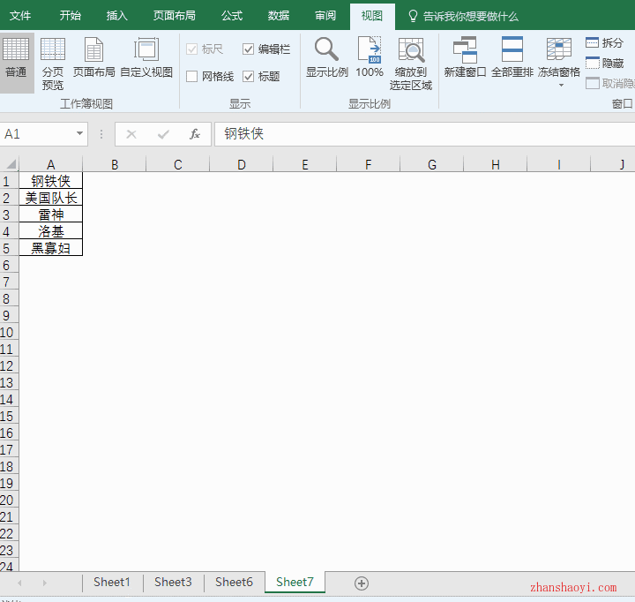Viewport: 635px width, 602px height.
Task: Open the Page Layout (页面布局) ribbon tab
Action: (174, 16)
